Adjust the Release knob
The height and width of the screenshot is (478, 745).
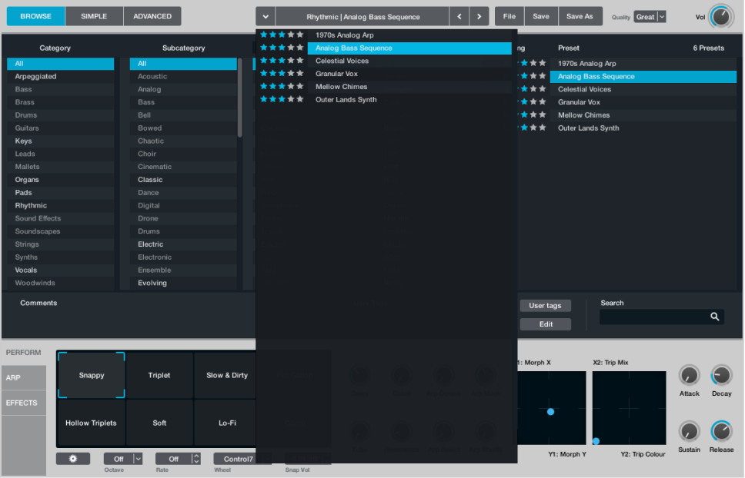[x=721, y=431]
